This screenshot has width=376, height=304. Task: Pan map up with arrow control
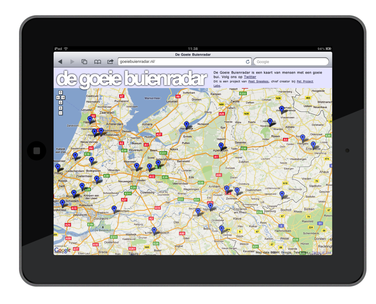click(x=61, y=93)
